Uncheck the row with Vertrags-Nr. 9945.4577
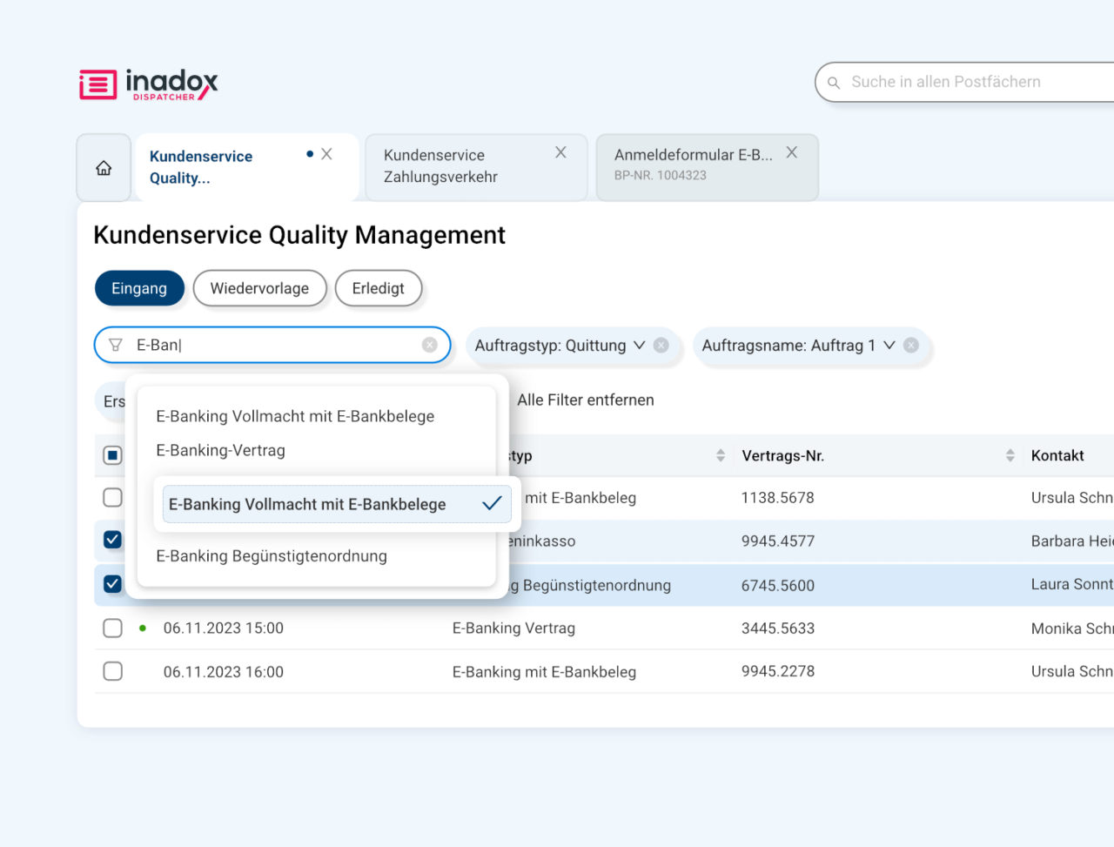The image size is (1114, 847). coord(112,540)
